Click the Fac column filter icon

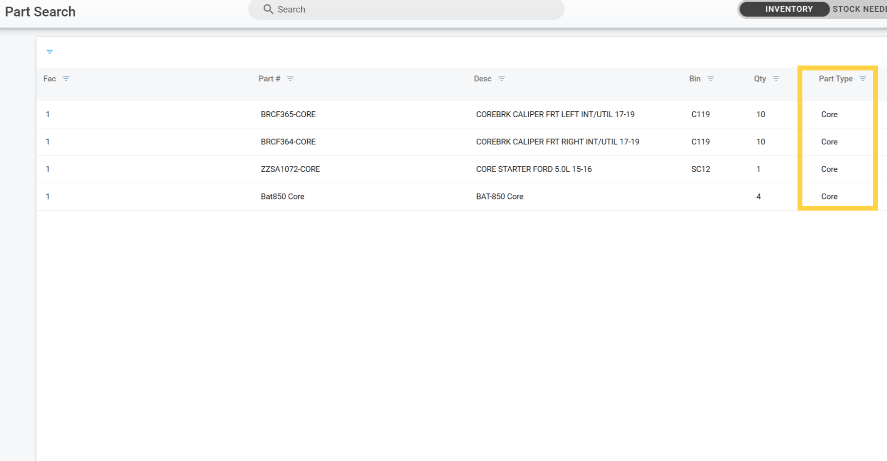[66, 79]
